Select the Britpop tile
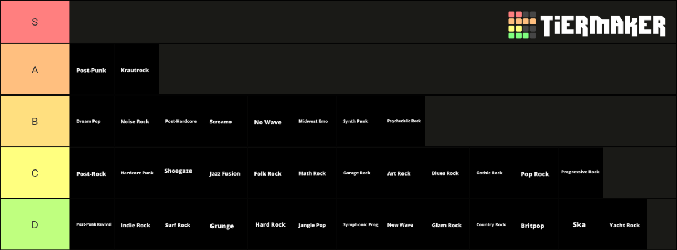The height and width of the screenshot is (250, 677). click(533, 226)
